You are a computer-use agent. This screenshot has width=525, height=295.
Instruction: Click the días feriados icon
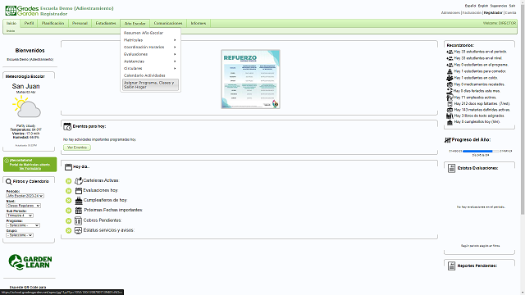450,91
